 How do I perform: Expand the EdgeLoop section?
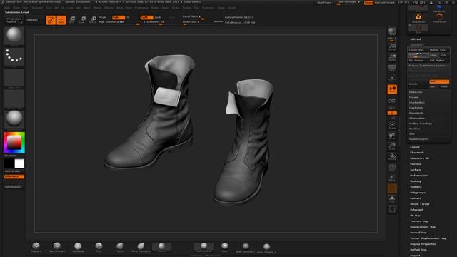tap(416, 92)
